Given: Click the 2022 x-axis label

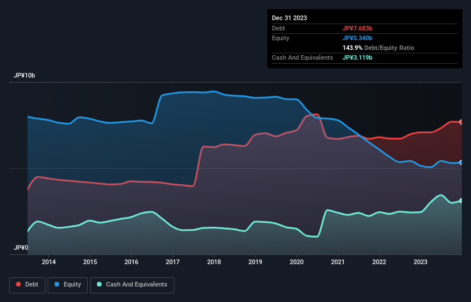Looking at the screenshot, I should pyautogui.click(x=379, y=262).
